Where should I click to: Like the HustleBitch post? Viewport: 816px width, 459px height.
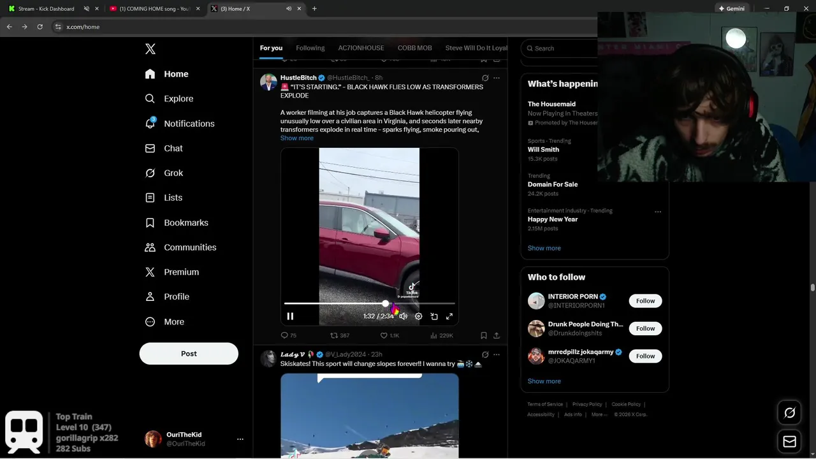point(390,335)
